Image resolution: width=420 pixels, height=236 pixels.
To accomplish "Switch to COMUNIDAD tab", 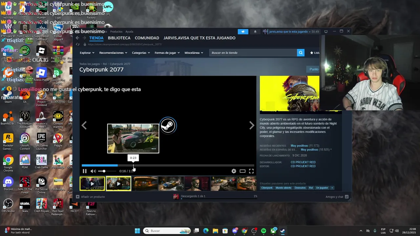I will click(147, 38).
